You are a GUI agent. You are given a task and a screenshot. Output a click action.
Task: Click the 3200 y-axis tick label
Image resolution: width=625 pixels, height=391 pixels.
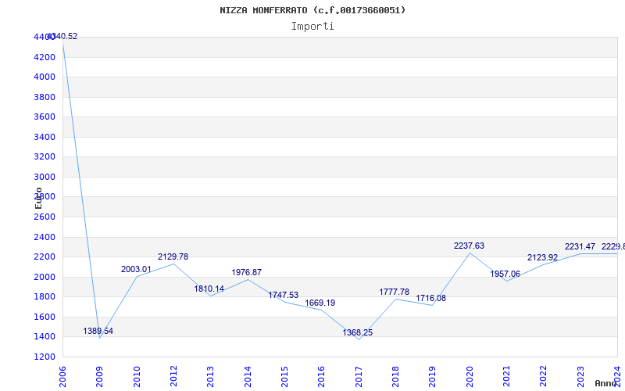point(45,157)
